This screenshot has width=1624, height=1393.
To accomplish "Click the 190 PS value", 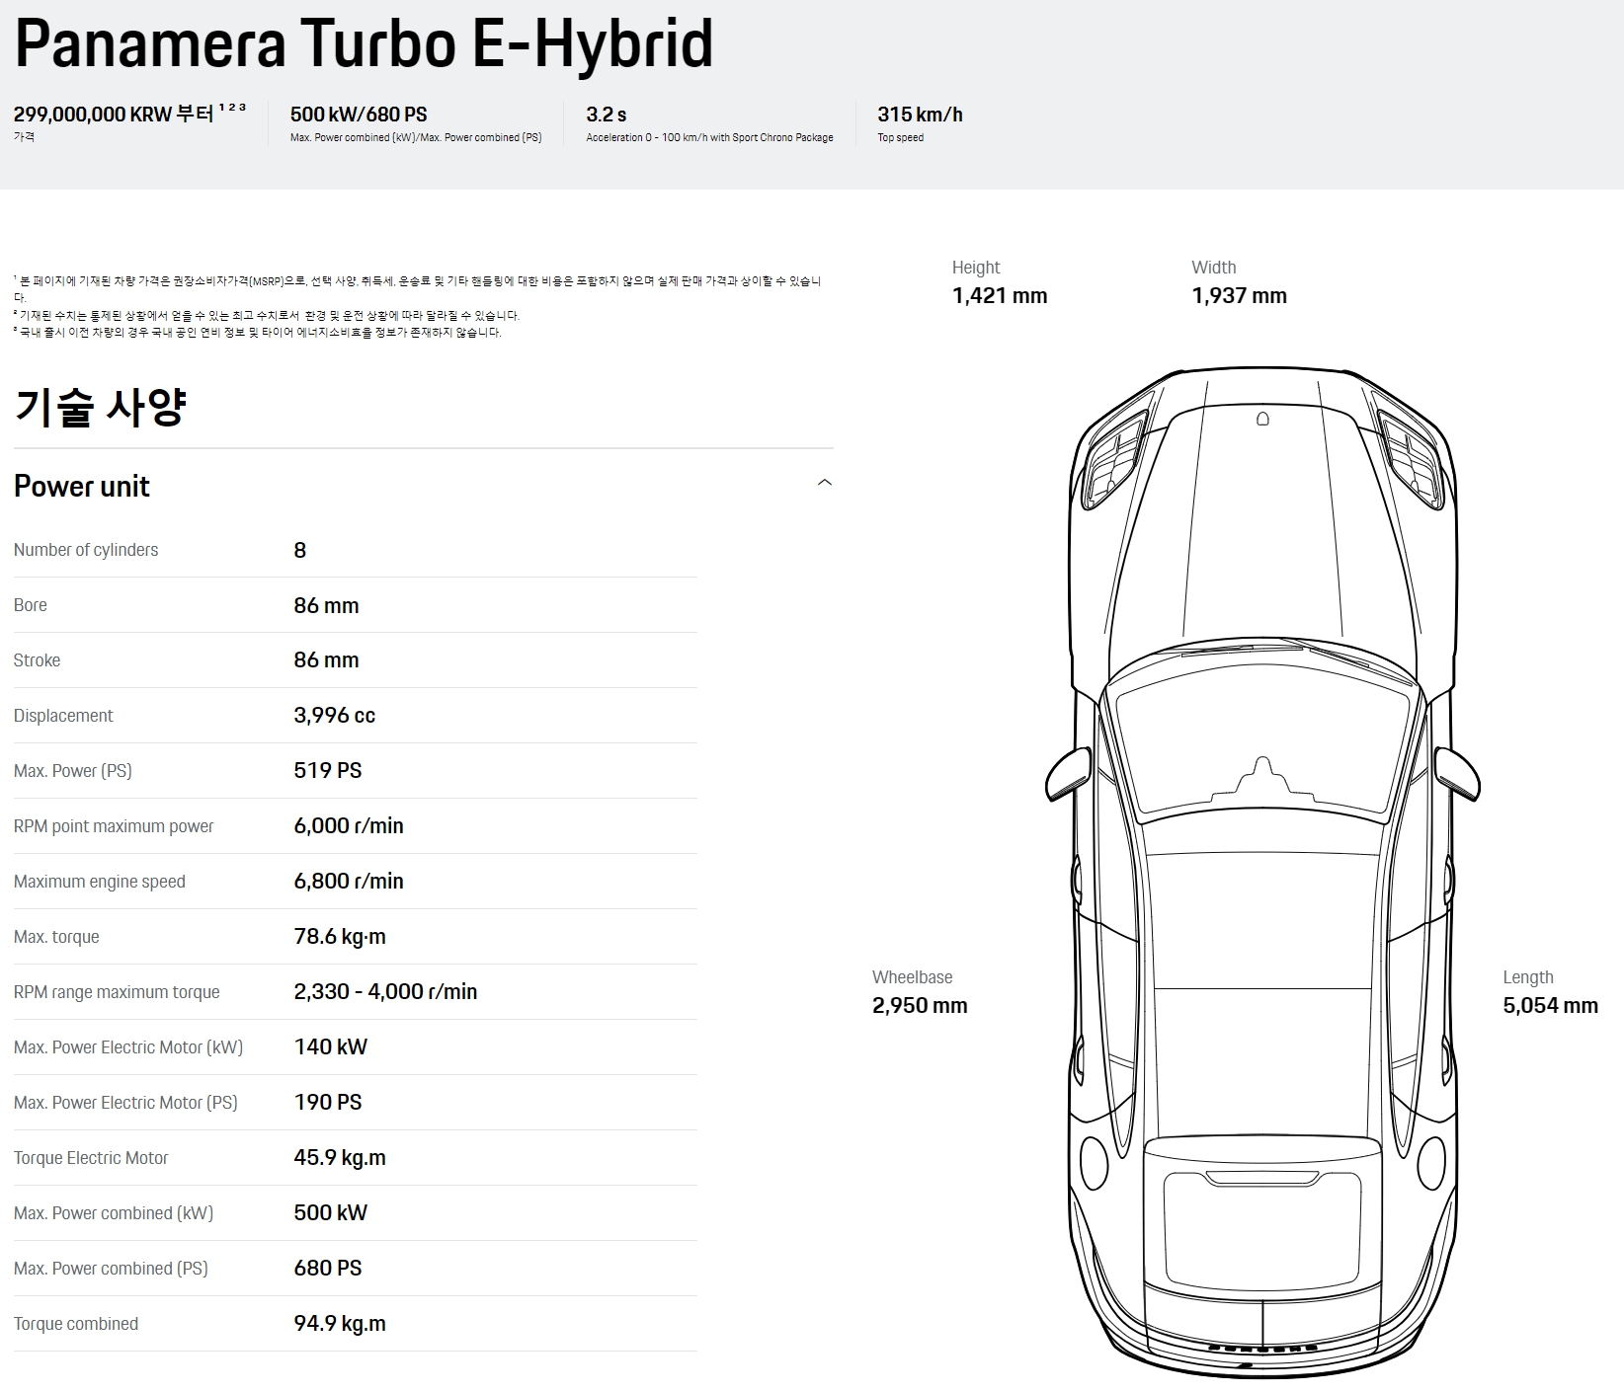I will tap(328, 1103).
